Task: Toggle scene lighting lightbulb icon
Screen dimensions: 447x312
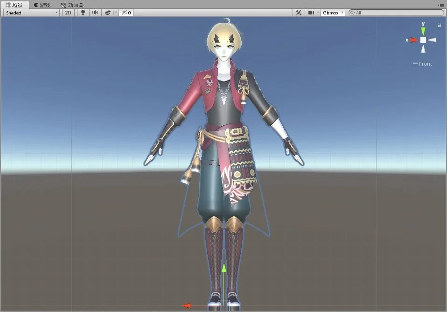Action: coord(83,13)
